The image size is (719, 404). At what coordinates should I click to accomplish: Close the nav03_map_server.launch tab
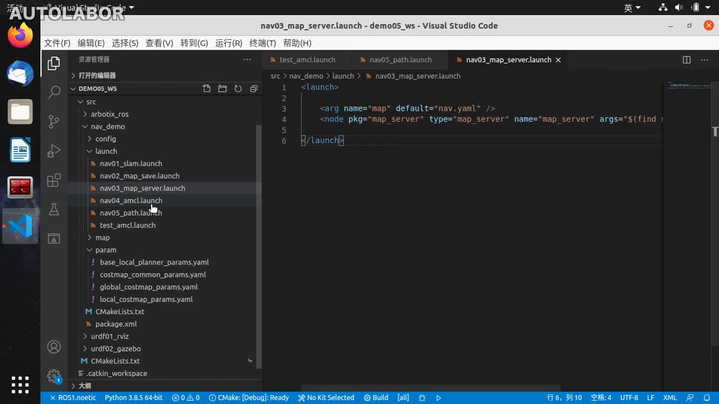click(x=558, y=60)
